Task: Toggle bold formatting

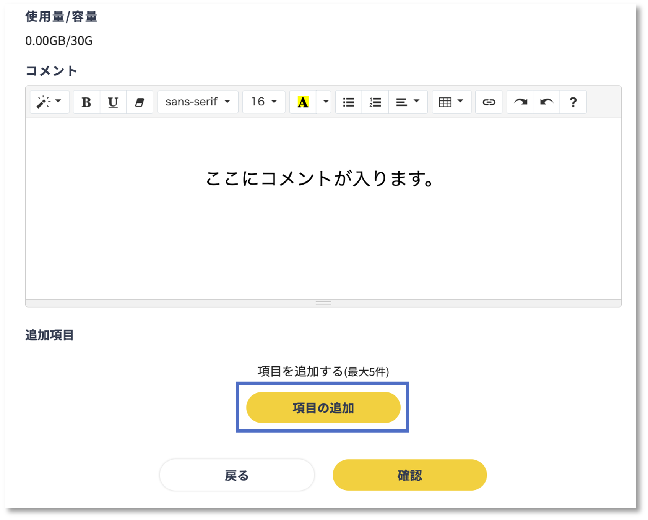Action: coord(86,102)
